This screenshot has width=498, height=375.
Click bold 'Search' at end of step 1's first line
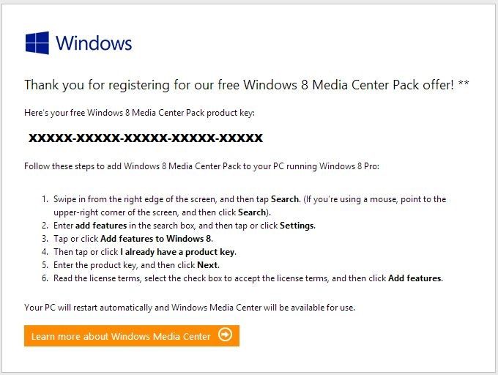(284, 199)
